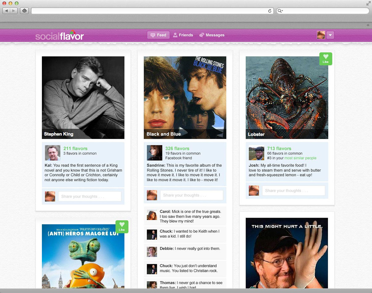Click the socialflavor logo
This screenshot has height=293, width=372.
click(x=60, y=36)
